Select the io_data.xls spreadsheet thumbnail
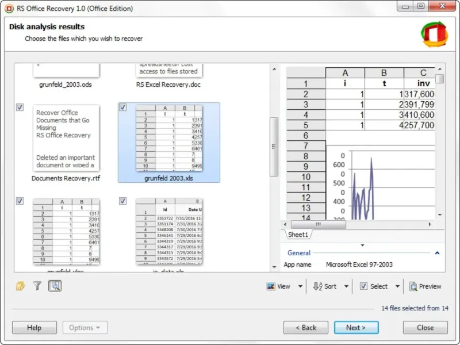This screenshot has height=345, width=460. tap(169, 232)
